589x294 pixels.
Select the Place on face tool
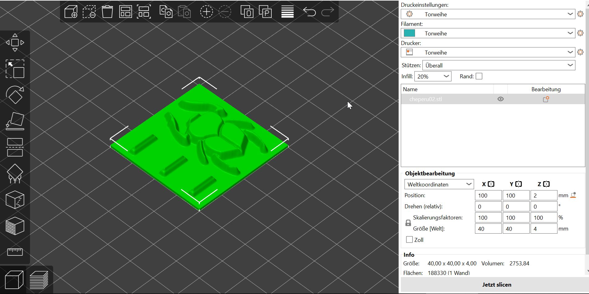pyautogui.click(x=15, y=121)
